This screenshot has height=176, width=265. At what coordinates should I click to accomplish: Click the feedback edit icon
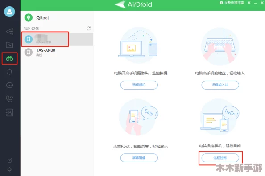10,160
